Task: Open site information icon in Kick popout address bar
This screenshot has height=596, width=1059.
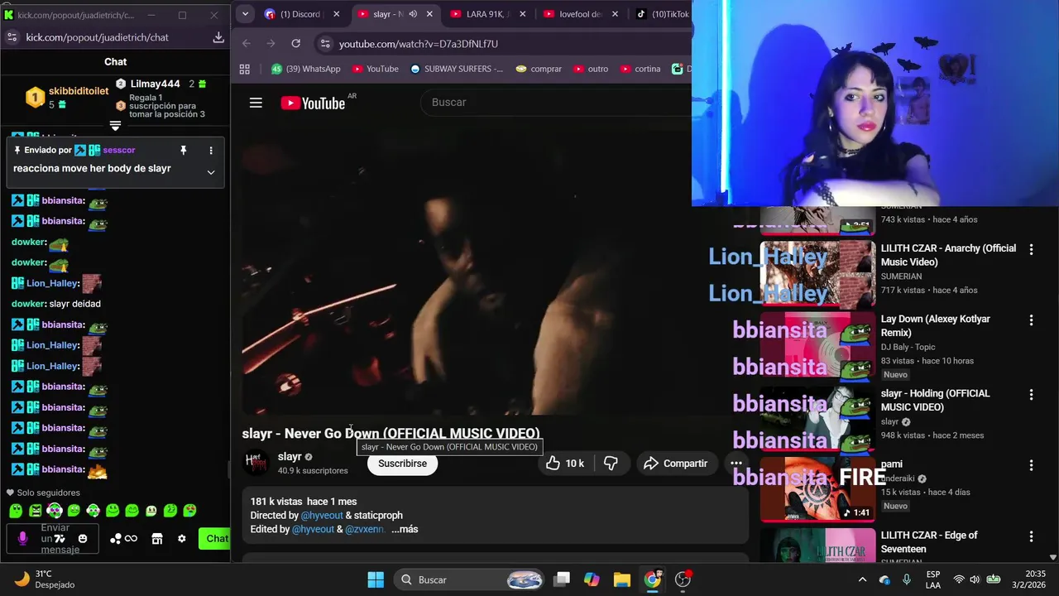Action: click(12, 37)
